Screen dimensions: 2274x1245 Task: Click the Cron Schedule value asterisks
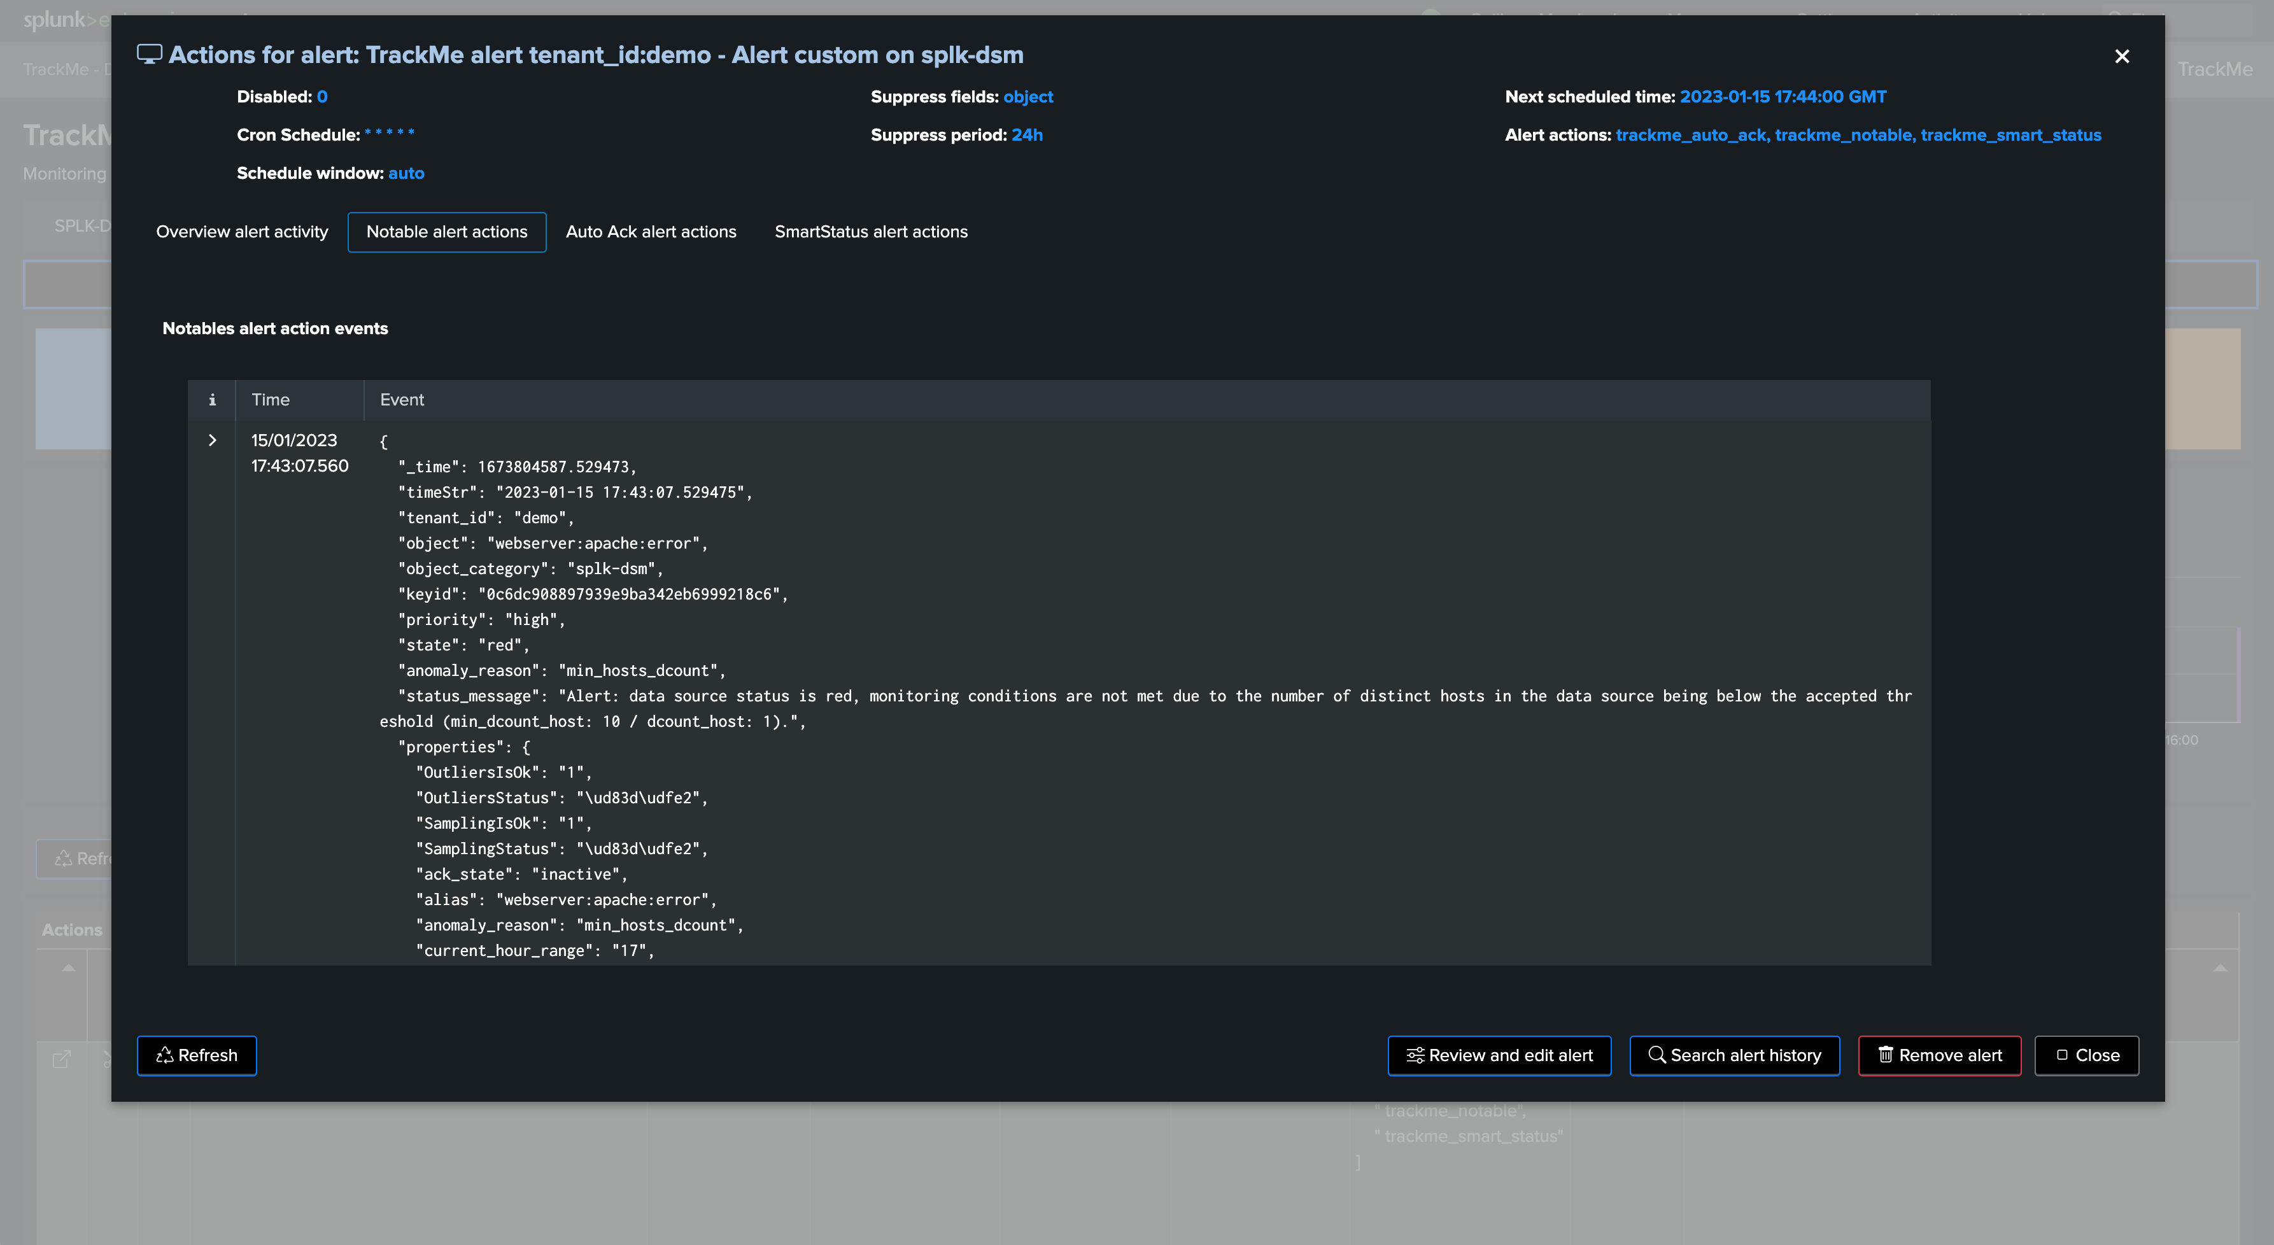[x=390, y=134]
